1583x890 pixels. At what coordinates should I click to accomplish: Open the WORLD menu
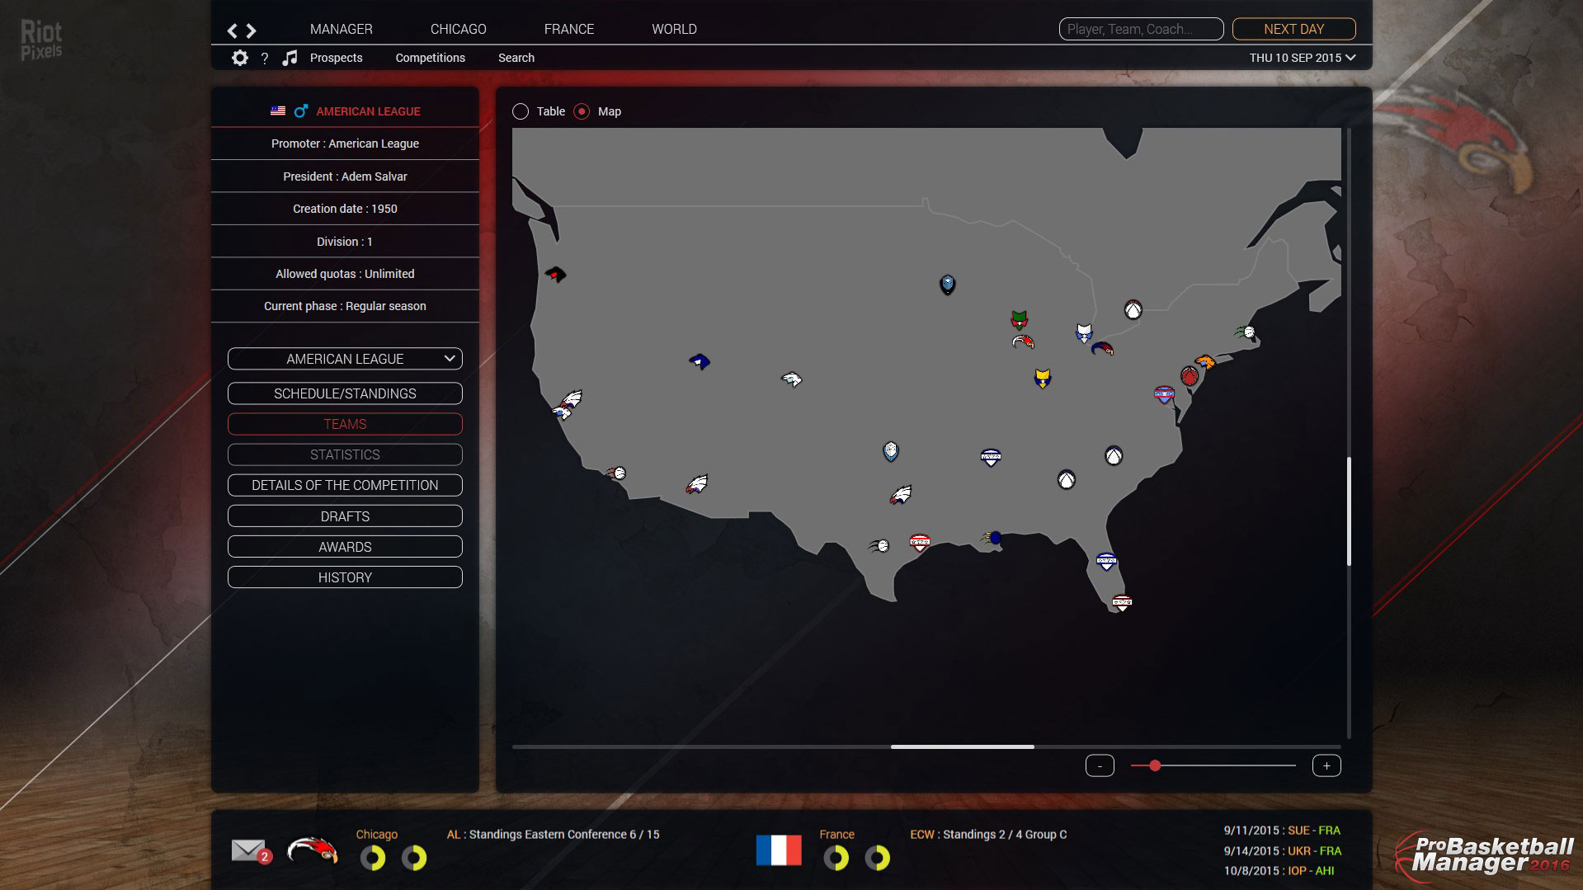(674, 29)
